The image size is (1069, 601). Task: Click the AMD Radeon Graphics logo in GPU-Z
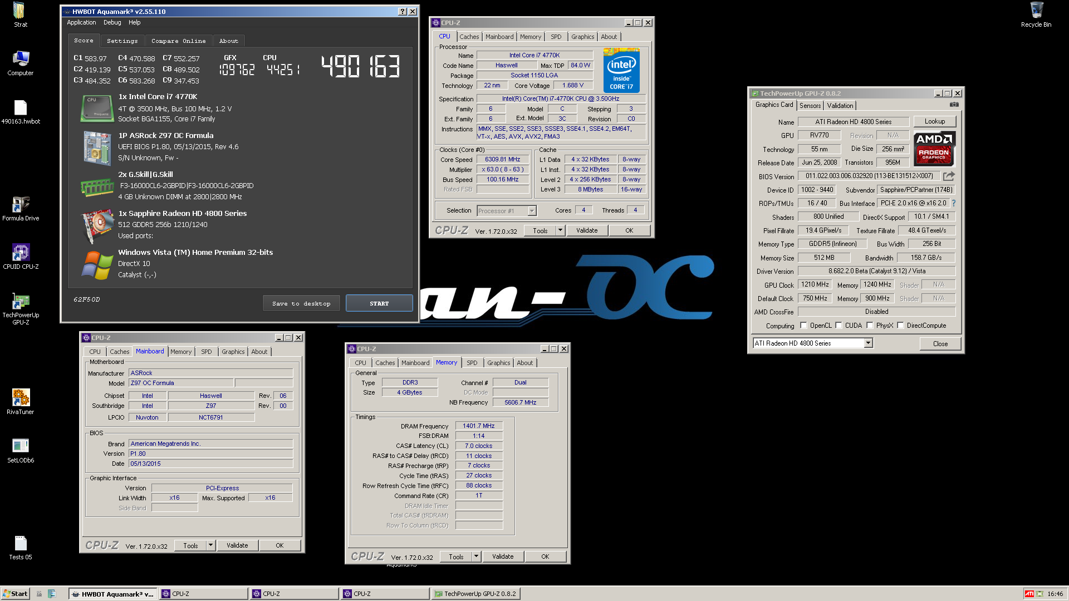point(934,149)
